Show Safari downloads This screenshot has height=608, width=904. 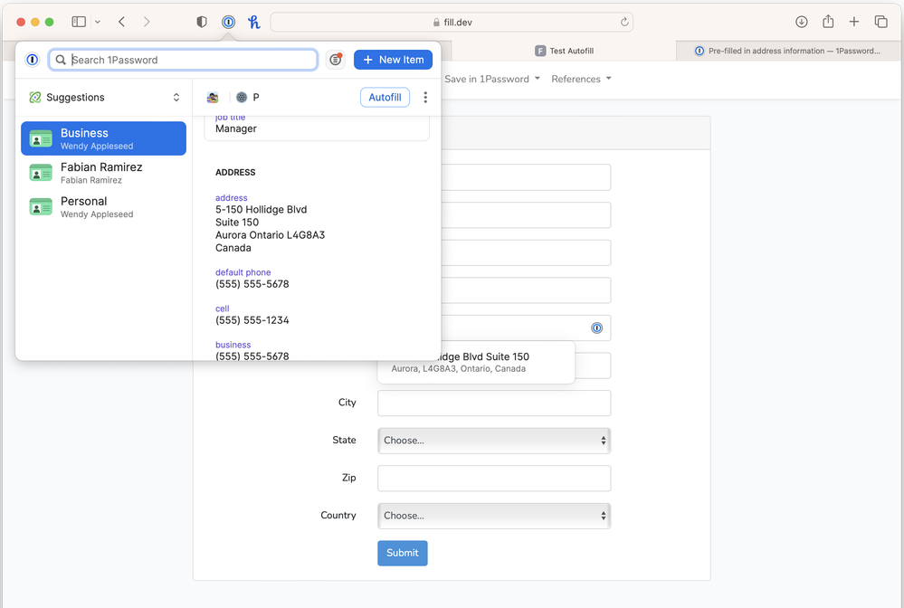(801, 22)
